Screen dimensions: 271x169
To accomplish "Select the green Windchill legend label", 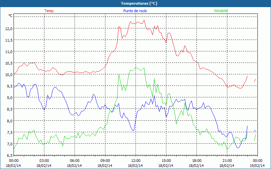I will click(x=221, y=11).
